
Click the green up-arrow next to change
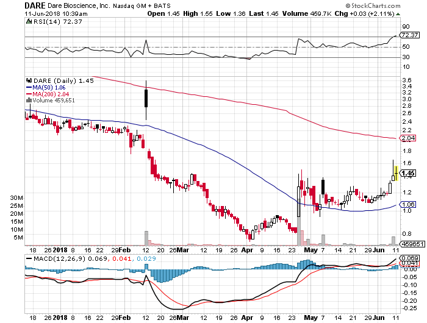pyautogui.click(x=398, y=14)
